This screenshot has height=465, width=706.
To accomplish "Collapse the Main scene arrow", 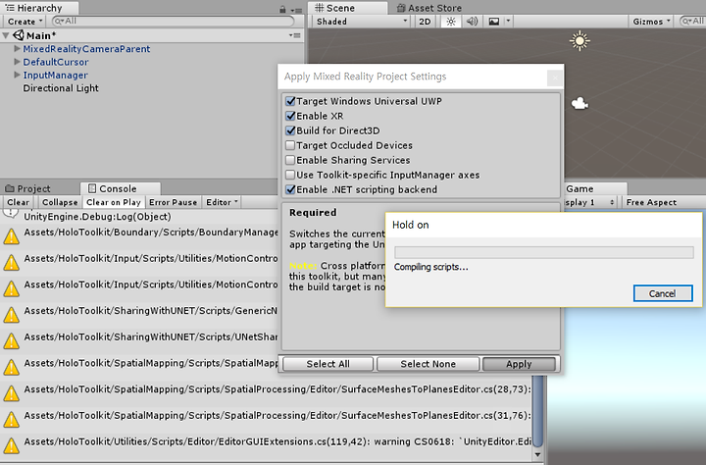I will click(x=6, y=35).
